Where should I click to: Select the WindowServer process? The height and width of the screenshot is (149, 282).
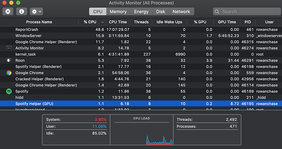click(29, 36)
